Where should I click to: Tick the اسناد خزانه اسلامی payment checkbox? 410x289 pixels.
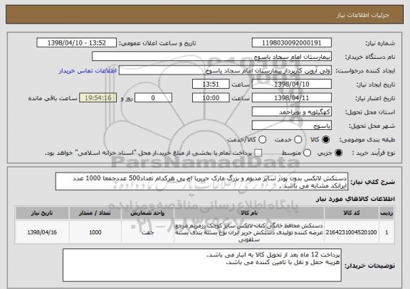click(x=258, y=153)
